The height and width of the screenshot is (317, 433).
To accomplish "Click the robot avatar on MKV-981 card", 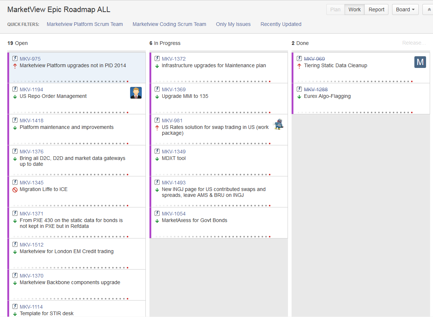I will point(278,124).
